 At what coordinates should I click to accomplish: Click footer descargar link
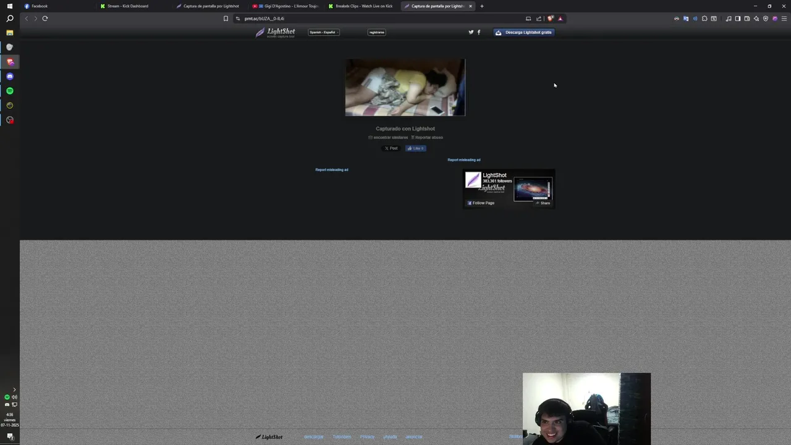click(314, 436)
